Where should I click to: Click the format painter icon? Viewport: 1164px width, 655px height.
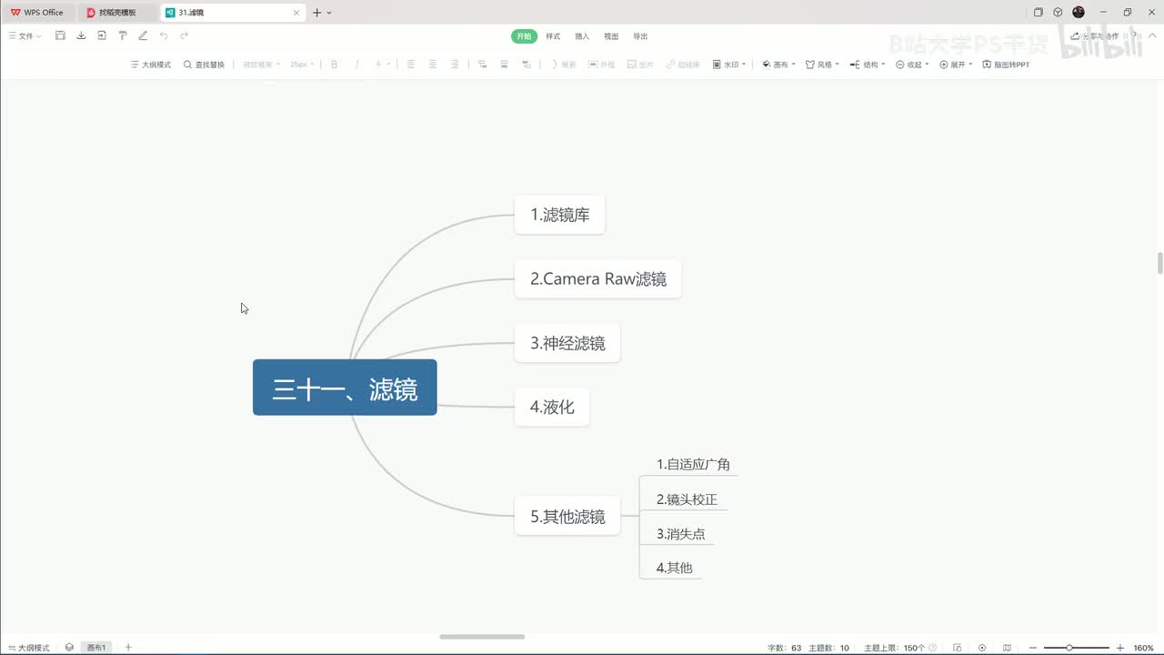pyautogui.click(x=123, y=35)
